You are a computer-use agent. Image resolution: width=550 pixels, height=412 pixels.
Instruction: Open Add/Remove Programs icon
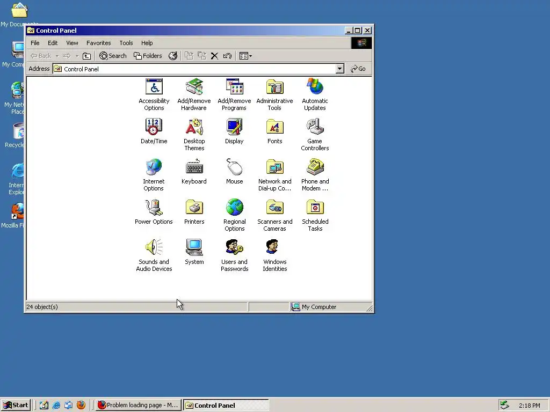(234, 94)
